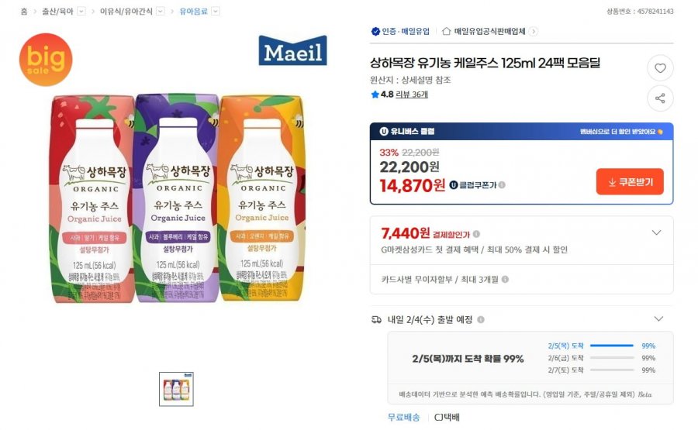Screen dimensions: 698x430
Task: Click info icon next to 출발 예정
Action: coord(481,319)
